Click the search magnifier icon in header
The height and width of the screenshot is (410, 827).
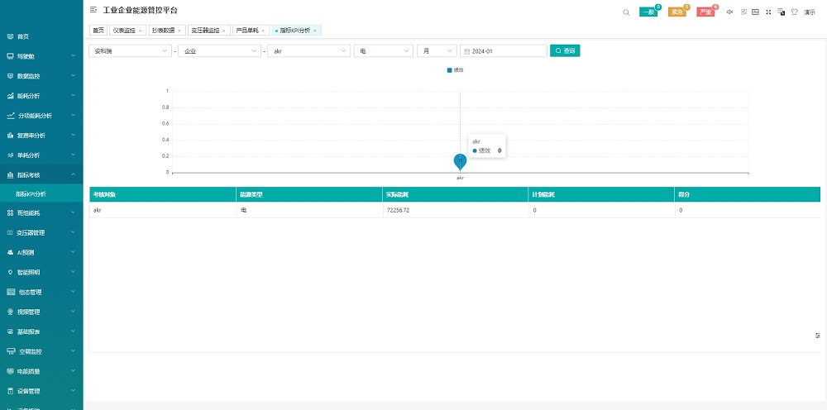(x=626, y=12)
